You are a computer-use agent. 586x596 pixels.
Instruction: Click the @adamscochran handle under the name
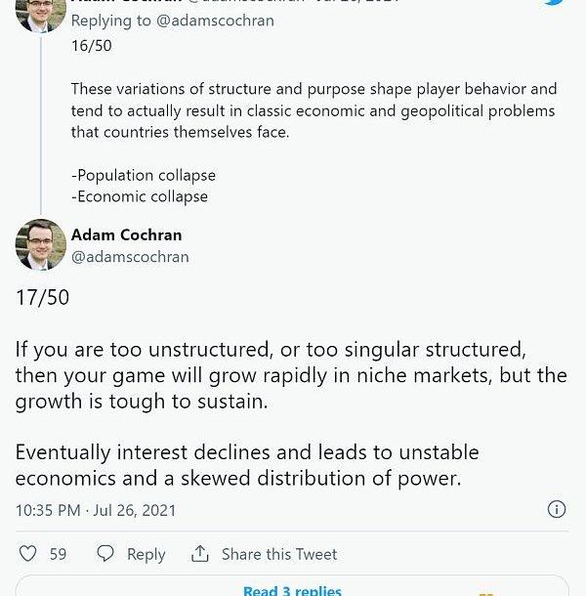[130, 257]
